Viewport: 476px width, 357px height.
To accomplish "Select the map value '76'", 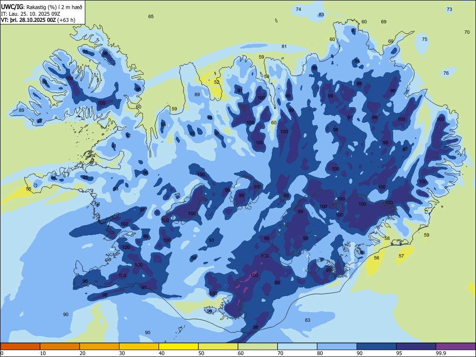I will 446,73.
